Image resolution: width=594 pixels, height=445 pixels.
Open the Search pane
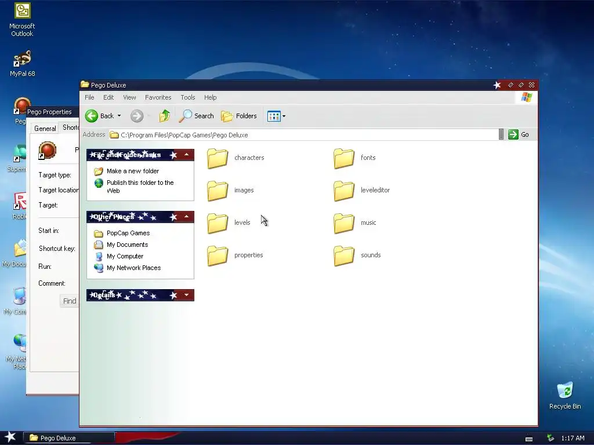pyautogui.click(x=196, y=116)
